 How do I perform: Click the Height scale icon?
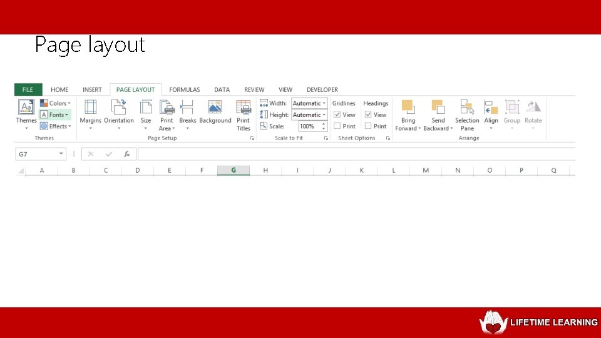[x=264, y=115]
